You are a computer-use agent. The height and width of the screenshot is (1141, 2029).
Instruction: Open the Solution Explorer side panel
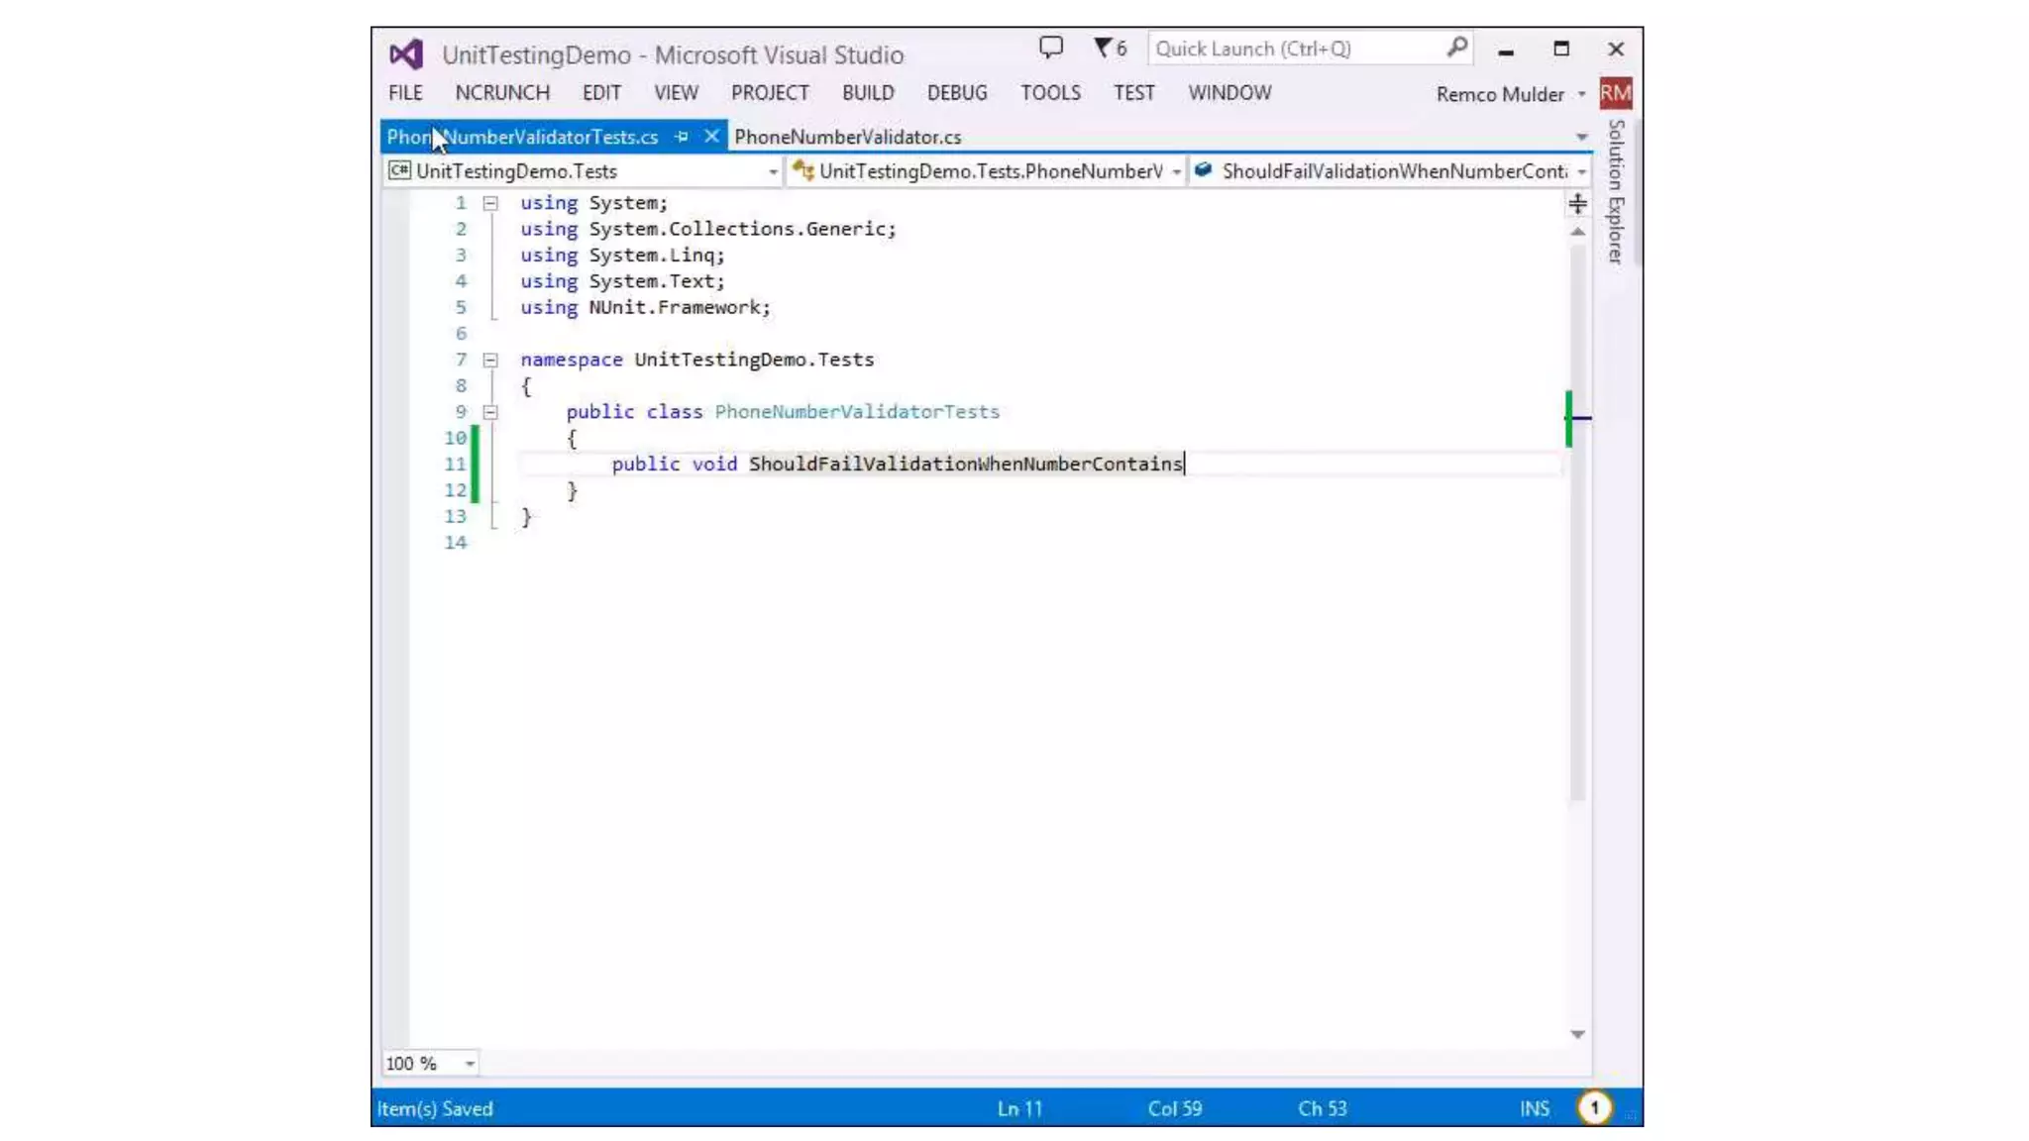click(x=1616, y=192)
